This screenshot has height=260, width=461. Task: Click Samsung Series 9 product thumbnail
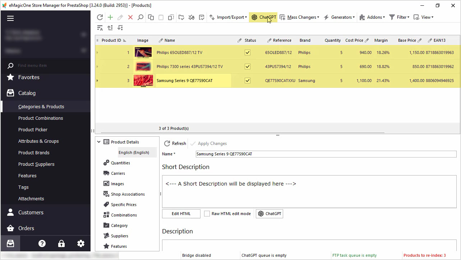click(x=143, y=81)
